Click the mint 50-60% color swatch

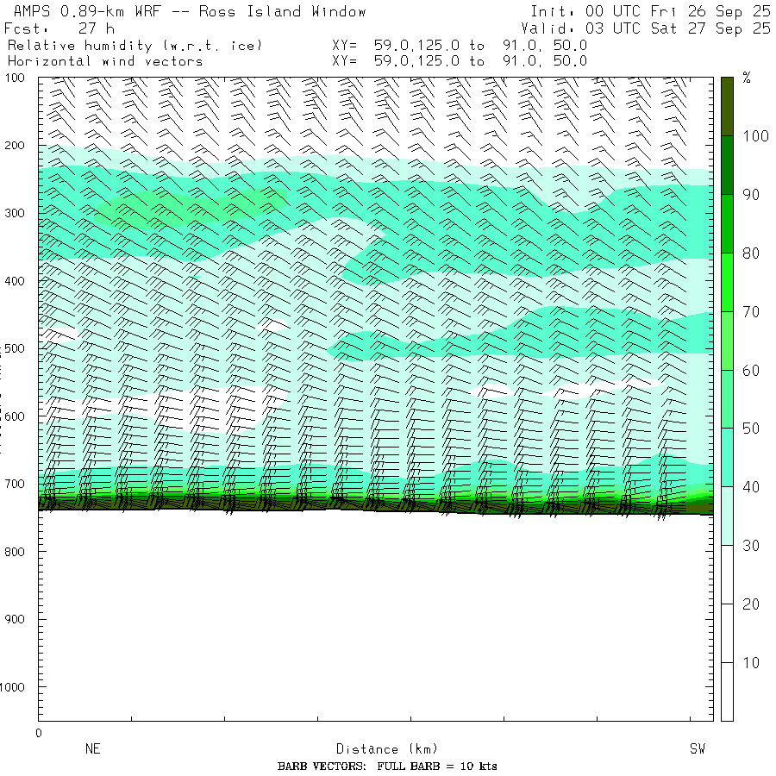[727, 399]
